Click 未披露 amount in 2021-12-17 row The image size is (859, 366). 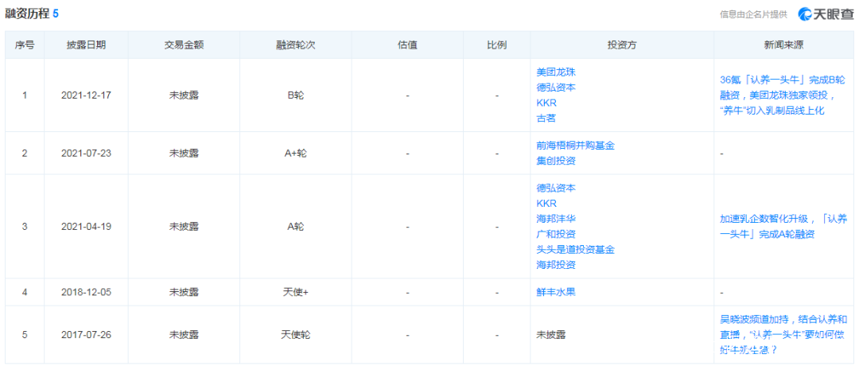[184, 95]
